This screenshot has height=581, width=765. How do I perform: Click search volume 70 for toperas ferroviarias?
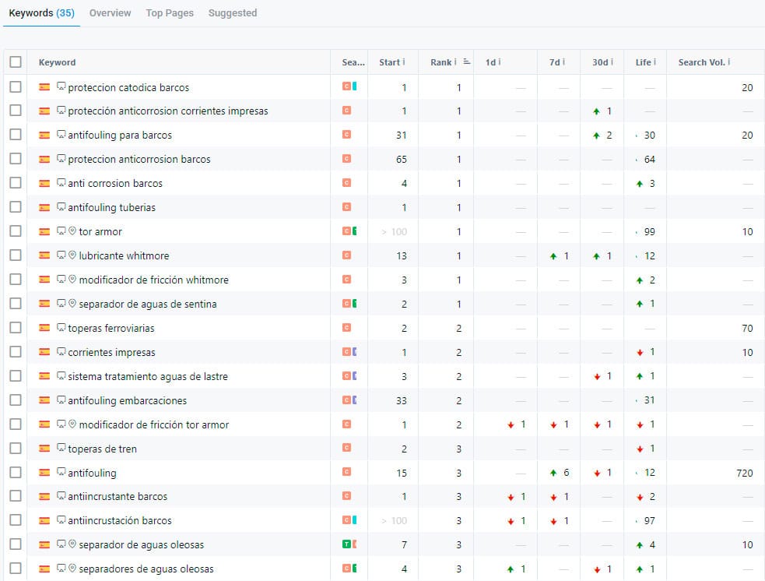(x=747, y=328)
